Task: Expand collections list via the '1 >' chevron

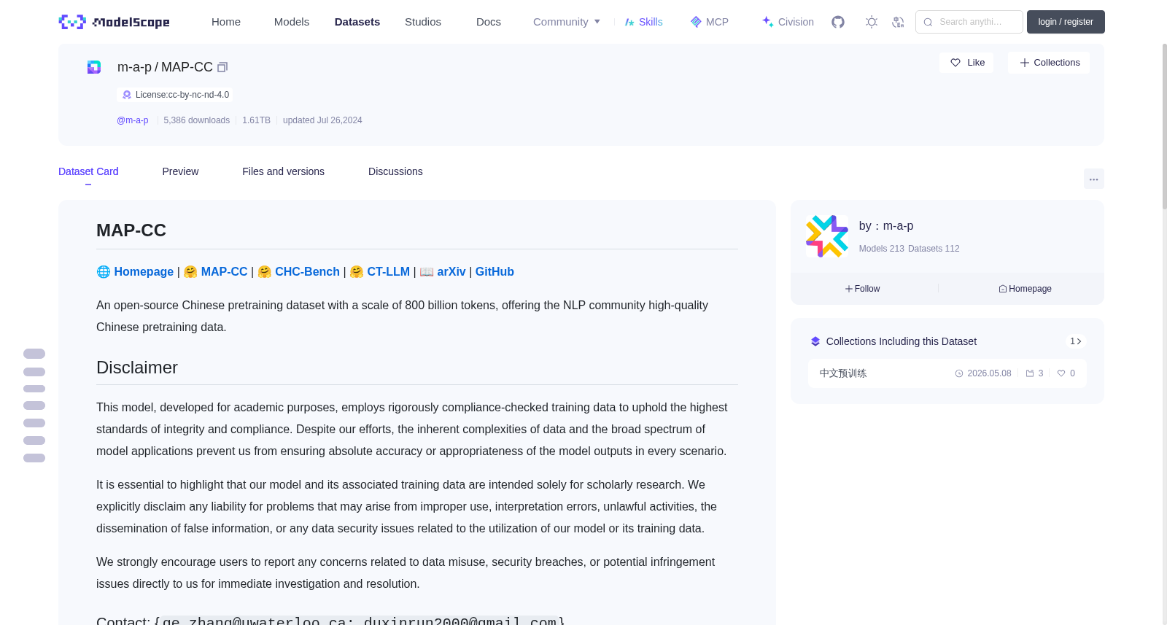Action: [x=1076, y=341]
